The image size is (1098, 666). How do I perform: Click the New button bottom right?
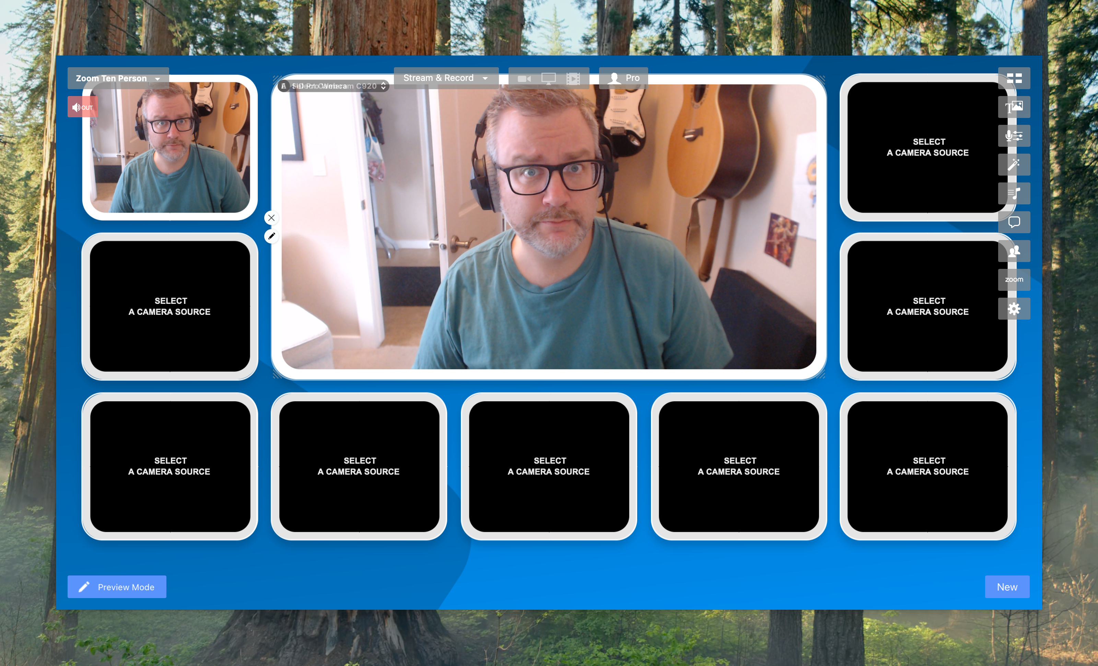tap(1006, 587)
